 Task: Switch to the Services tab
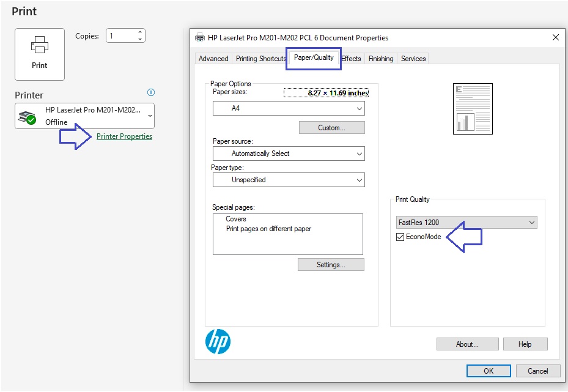coord(413,59)
